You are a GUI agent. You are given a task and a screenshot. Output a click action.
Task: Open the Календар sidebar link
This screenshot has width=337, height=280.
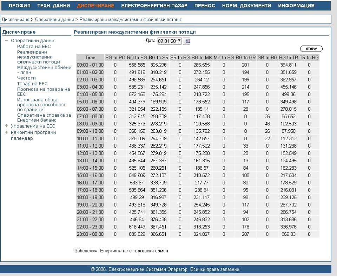[x=22, y=138]
